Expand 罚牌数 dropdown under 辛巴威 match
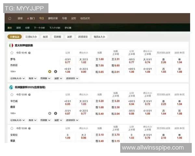 pos(45,120)
